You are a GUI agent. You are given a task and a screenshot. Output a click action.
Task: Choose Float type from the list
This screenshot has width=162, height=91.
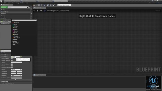coord(15,28)
